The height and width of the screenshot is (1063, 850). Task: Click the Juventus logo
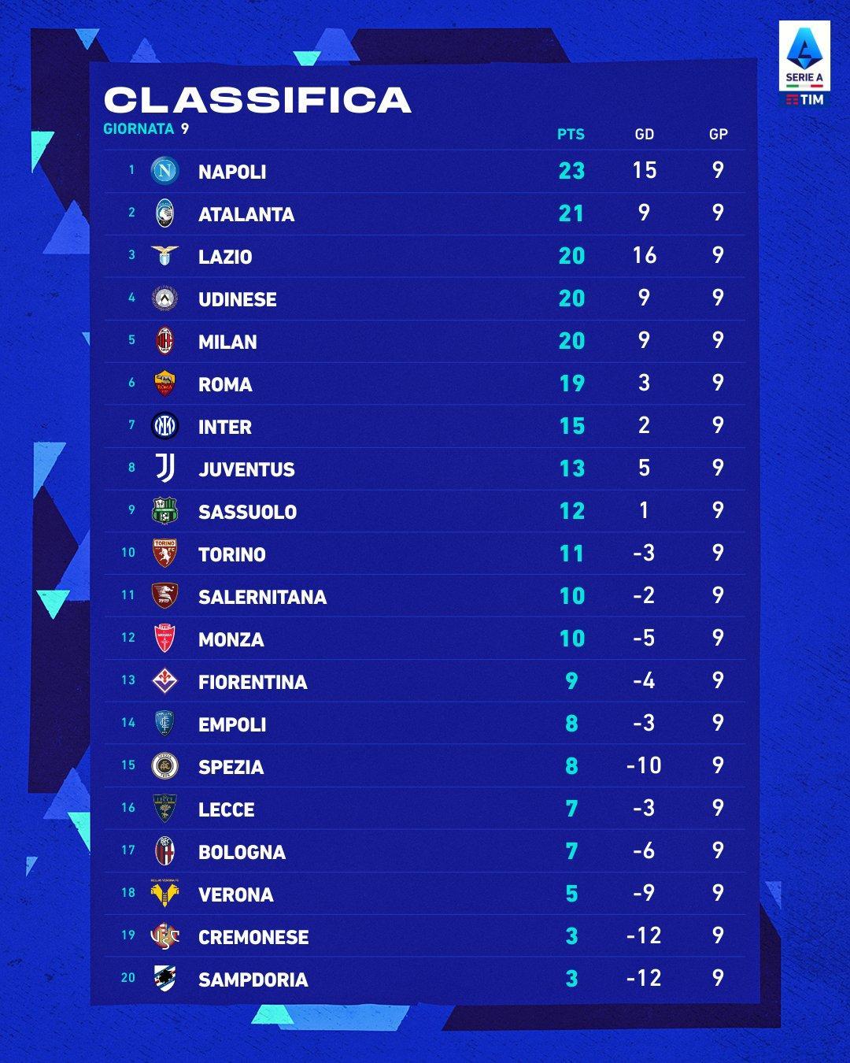pos(164,469)
